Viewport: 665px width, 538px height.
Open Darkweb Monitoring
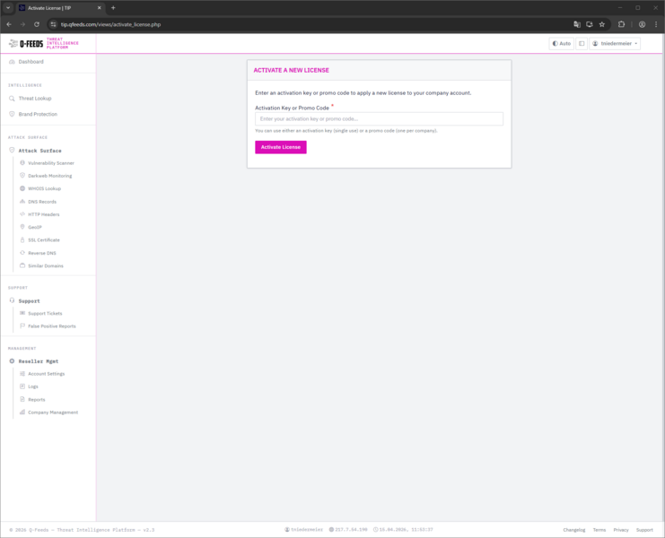click(x=49, y=176)
